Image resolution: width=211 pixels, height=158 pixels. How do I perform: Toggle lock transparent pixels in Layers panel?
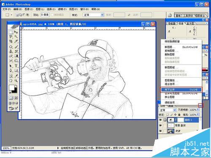[x=168, y=115]
